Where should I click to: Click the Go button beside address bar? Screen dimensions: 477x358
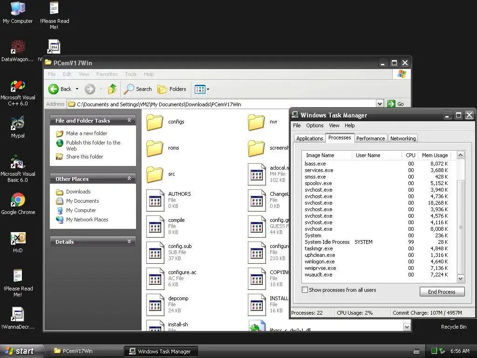pos(396,104)
